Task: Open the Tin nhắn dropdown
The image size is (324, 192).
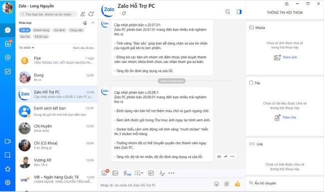Action: point(26,48)
